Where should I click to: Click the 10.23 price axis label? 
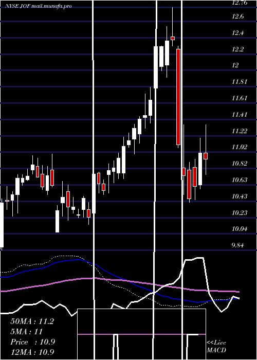click(x=240, y=212)
